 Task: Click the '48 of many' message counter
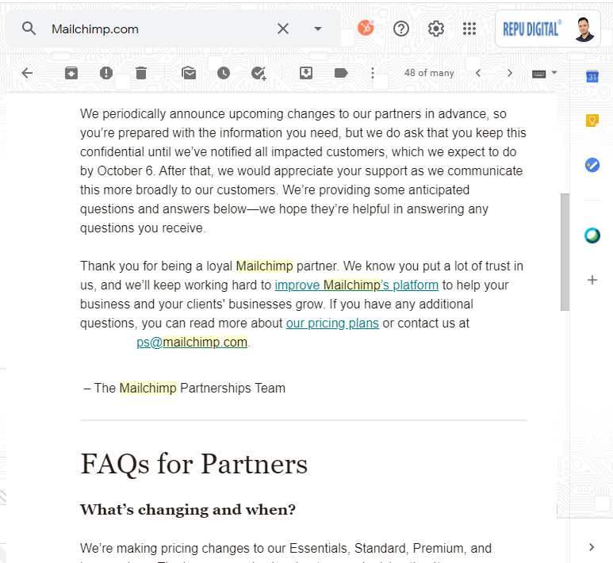tap(429, 73)
